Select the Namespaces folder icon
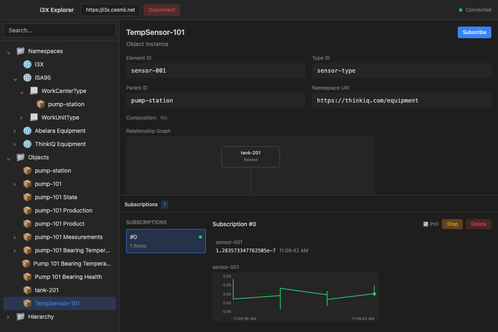Screen dimensions: 498x332 (21, 51)
